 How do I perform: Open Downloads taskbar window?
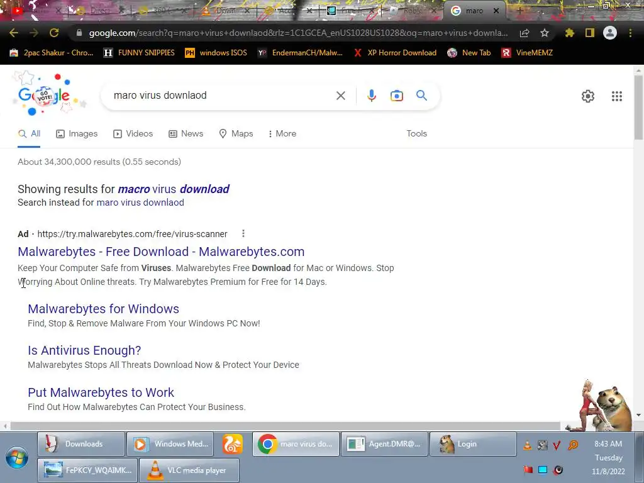pos(81,444)
